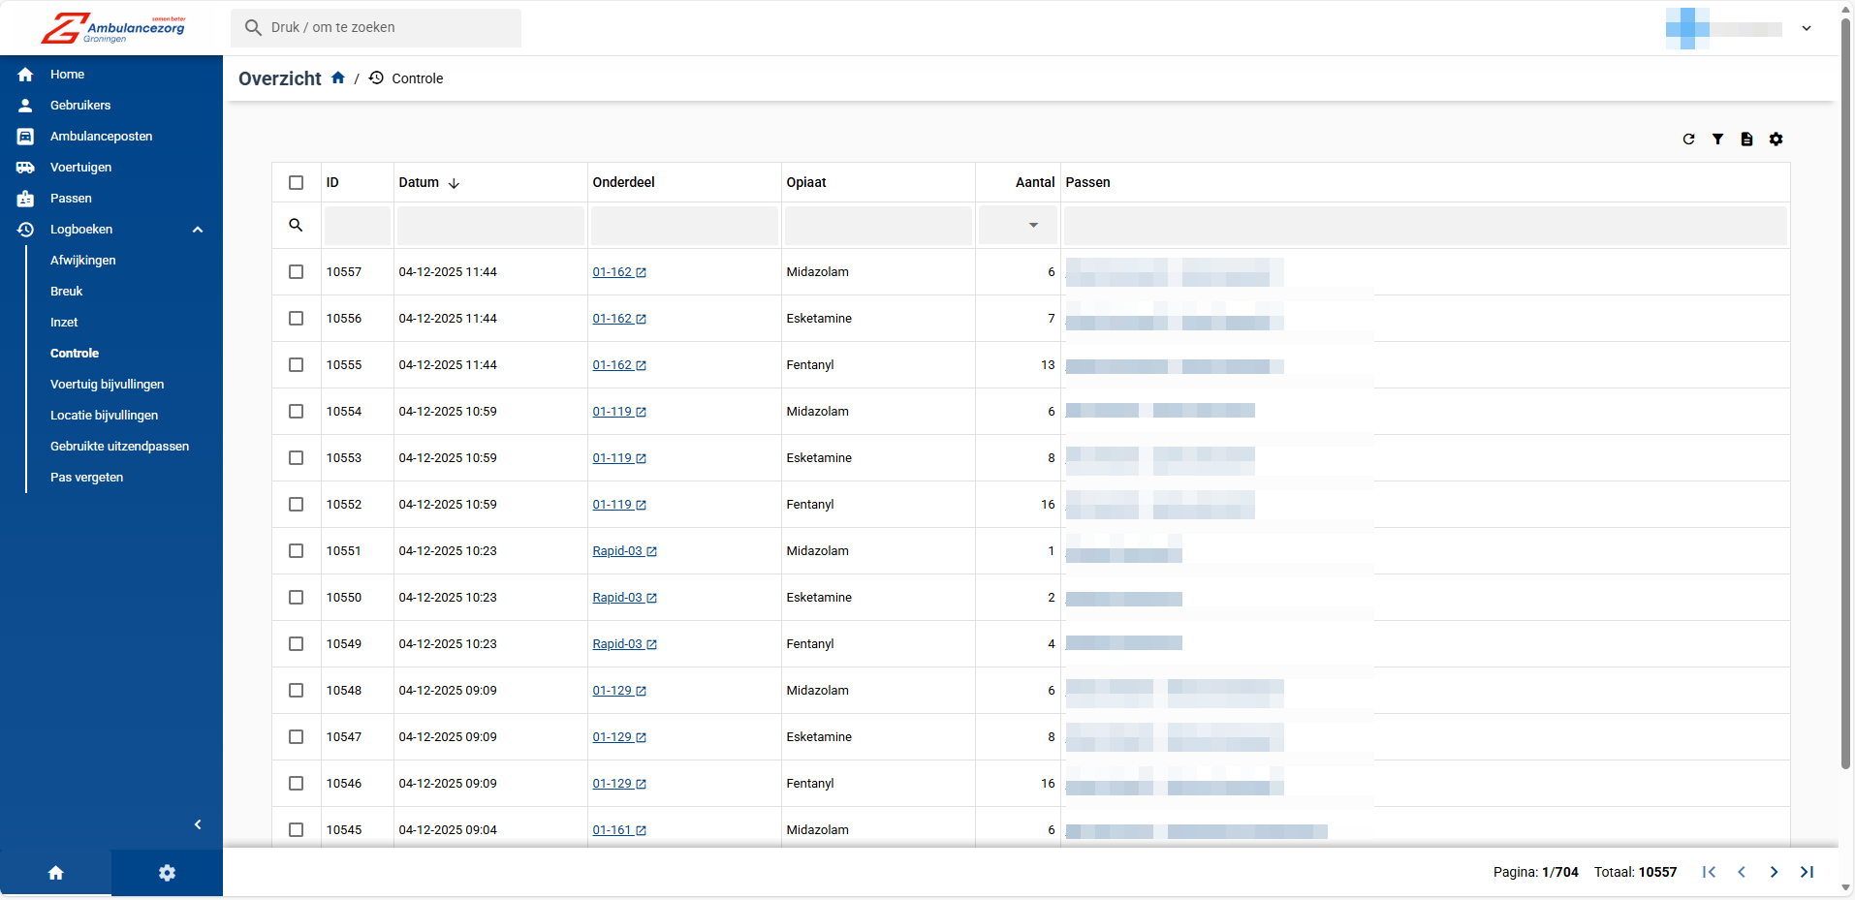Go to the last page arrow
The image size is (1855, 900).
click(x=1807, y=872)
